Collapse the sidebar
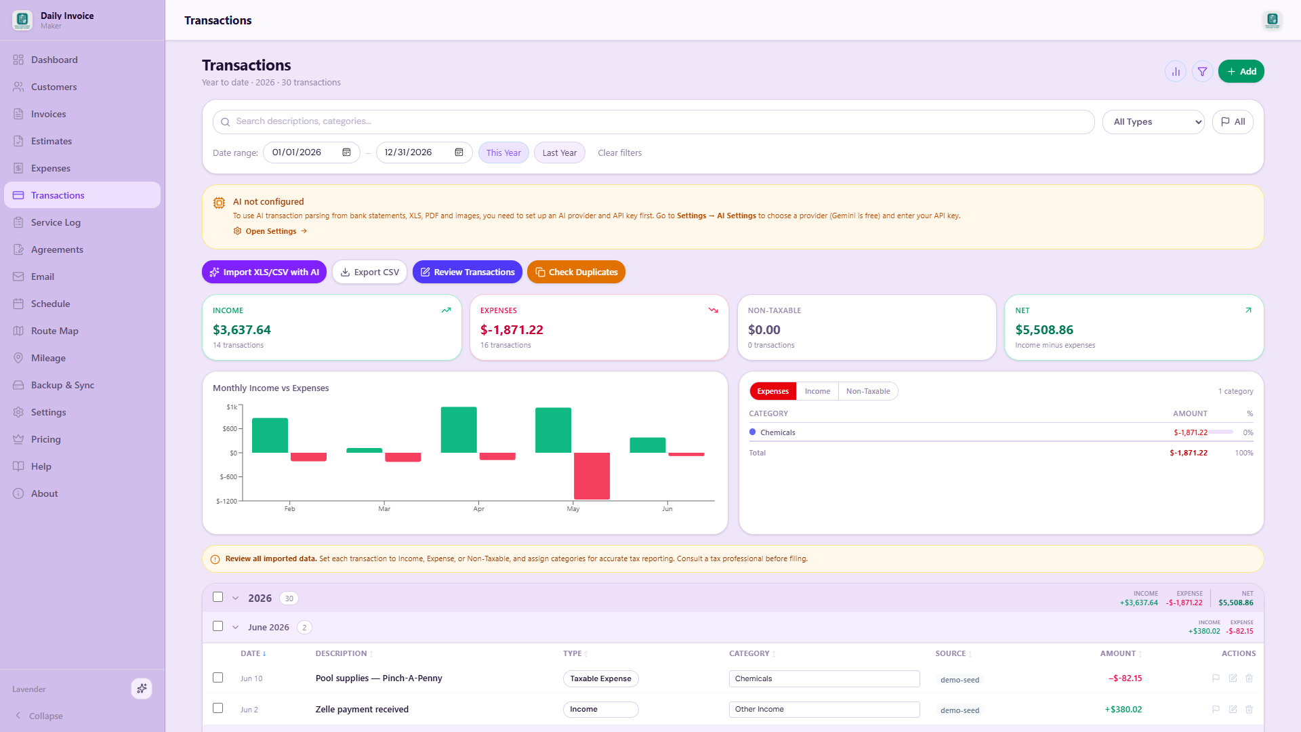The image size is (1301, 732). [x=39, y=716]
